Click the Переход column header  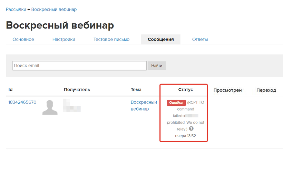[266, 90]
